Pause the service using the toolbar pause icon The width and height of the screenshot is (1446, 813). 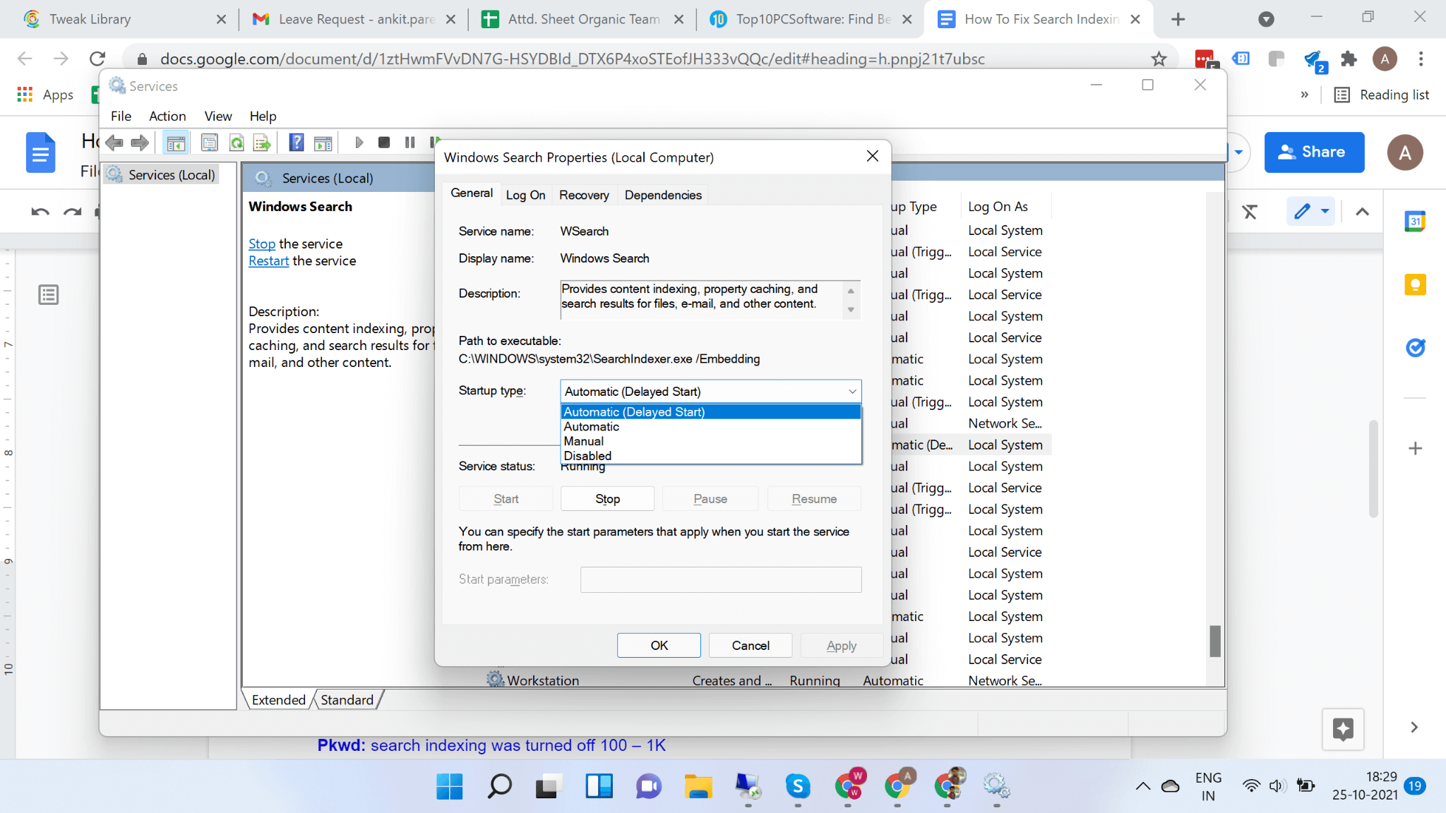coord(410,142)
